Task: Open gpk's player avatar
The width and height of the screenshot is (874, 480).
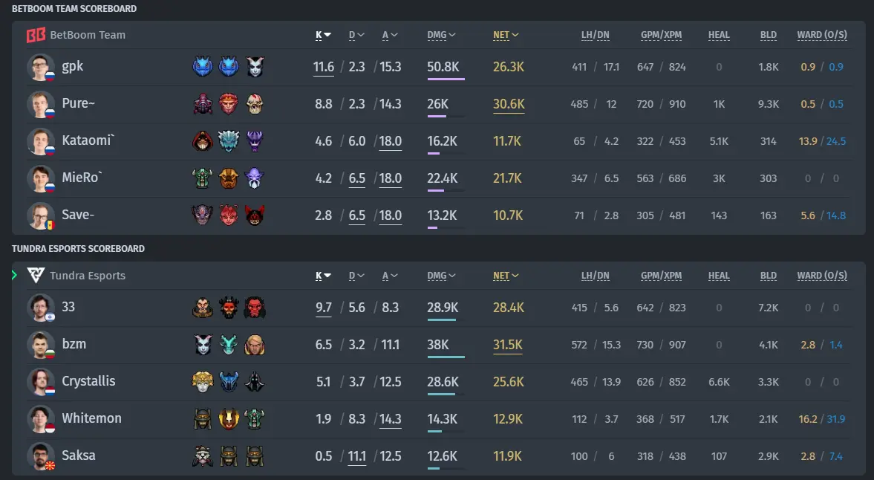Action: [41, 67]
